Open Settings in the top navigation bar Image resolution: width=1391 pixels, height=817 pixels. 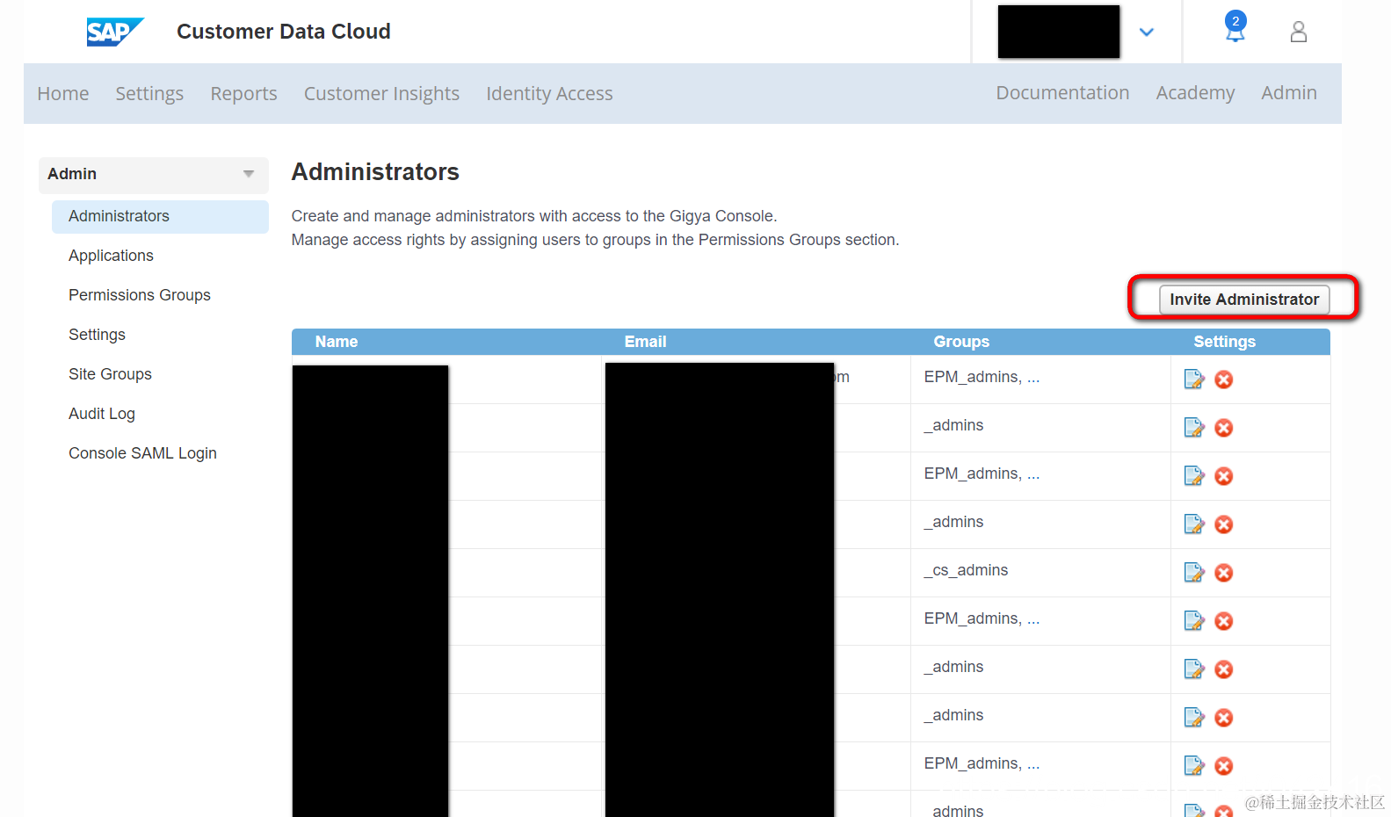pyautogui.click(x=149, y=93)
